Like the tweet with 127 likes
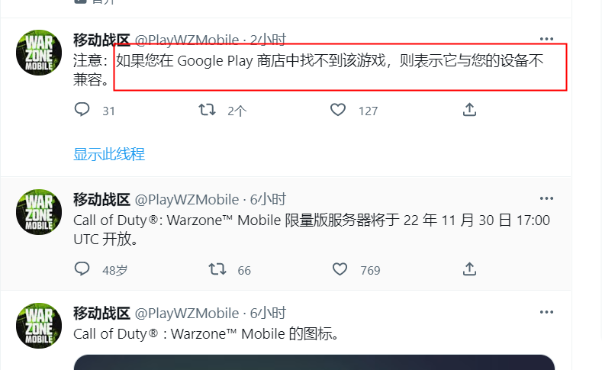 [338, 110]
